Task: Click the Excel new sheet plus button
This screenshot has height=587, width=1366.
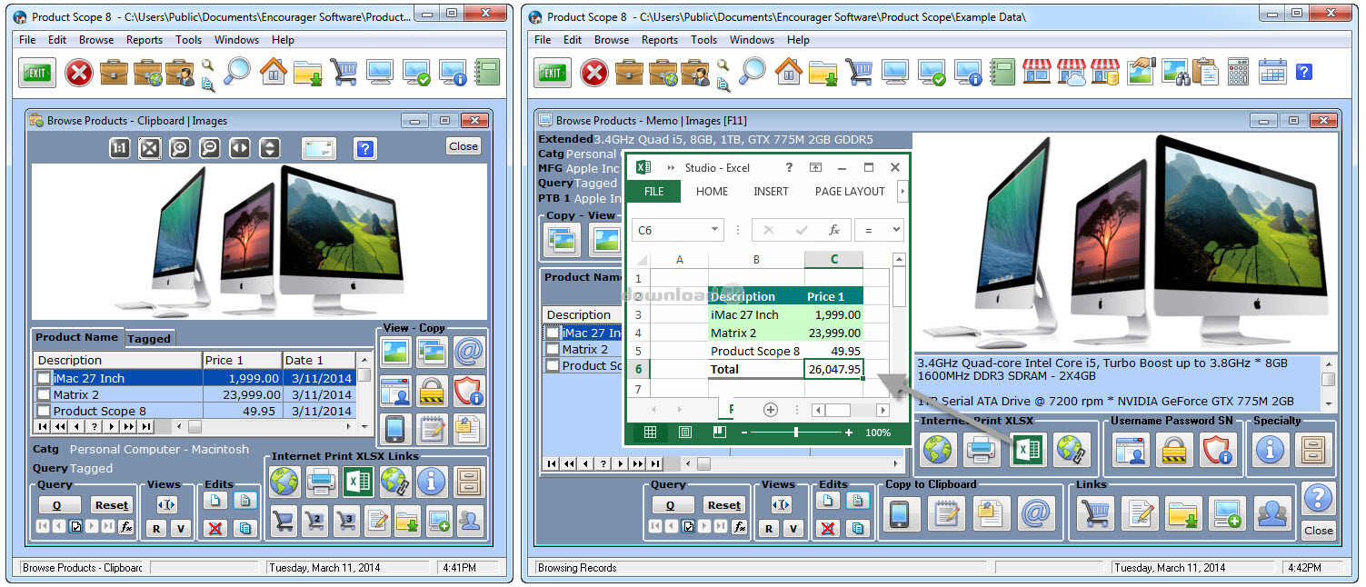Action: coord(771,410)
